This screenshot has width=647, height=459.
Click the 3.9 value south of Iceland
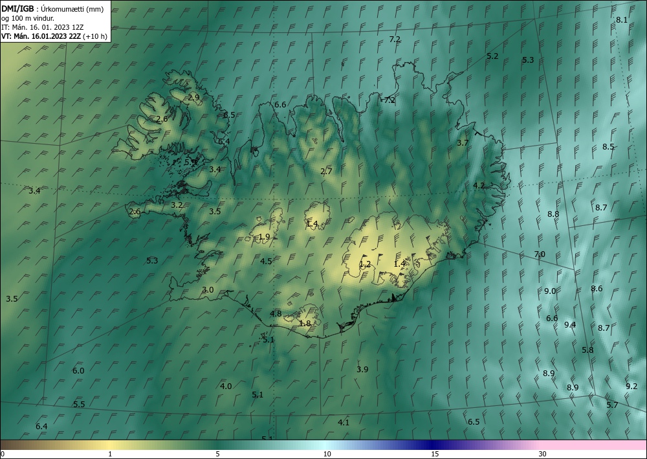point(362,370)
